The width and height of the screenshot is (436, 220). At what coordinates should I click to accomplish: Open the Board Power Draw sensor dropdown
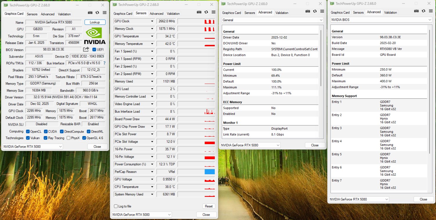tap(152, 119)
